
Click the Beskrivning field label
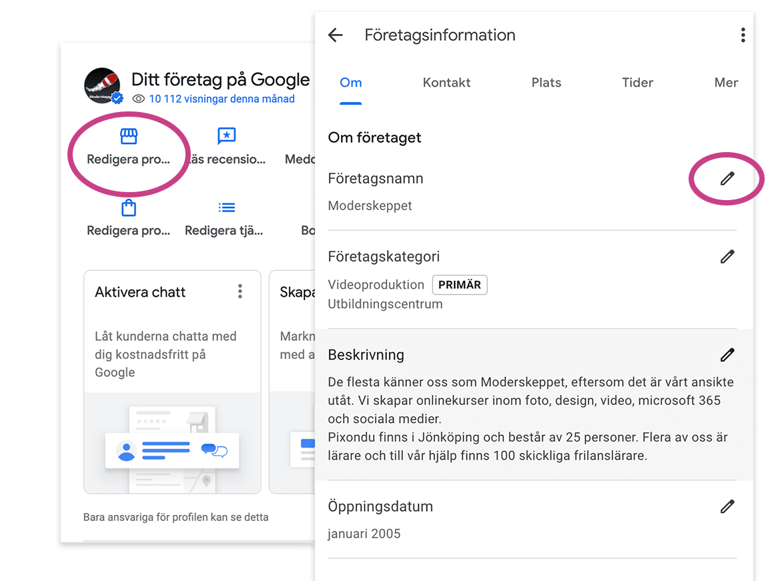click(x=366, y=355)
